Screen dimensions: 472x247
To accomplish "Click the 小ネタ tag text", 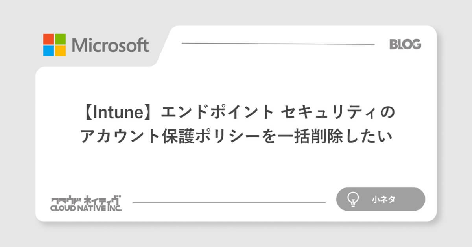I will pos(383,199).
